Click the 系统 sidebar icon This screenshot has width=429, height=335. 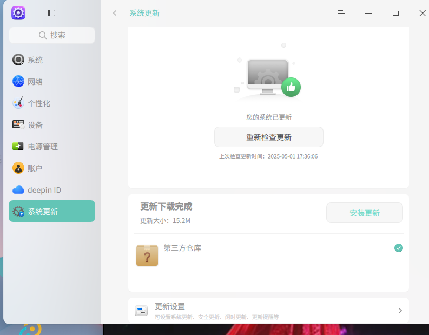[18, 60]
